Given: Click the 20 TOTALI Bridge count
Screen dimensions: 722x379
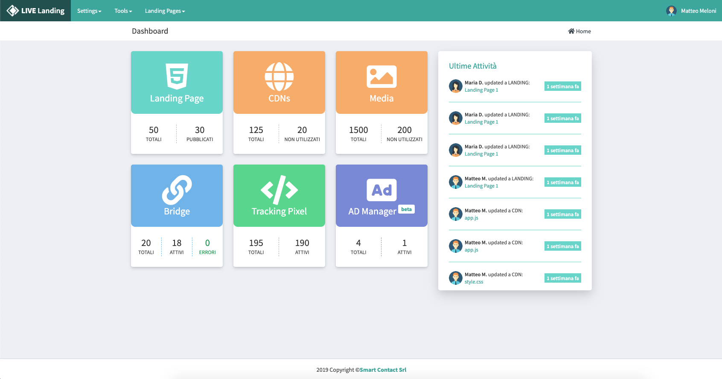Looking at the screenshot, I should (x=146, y=246).
